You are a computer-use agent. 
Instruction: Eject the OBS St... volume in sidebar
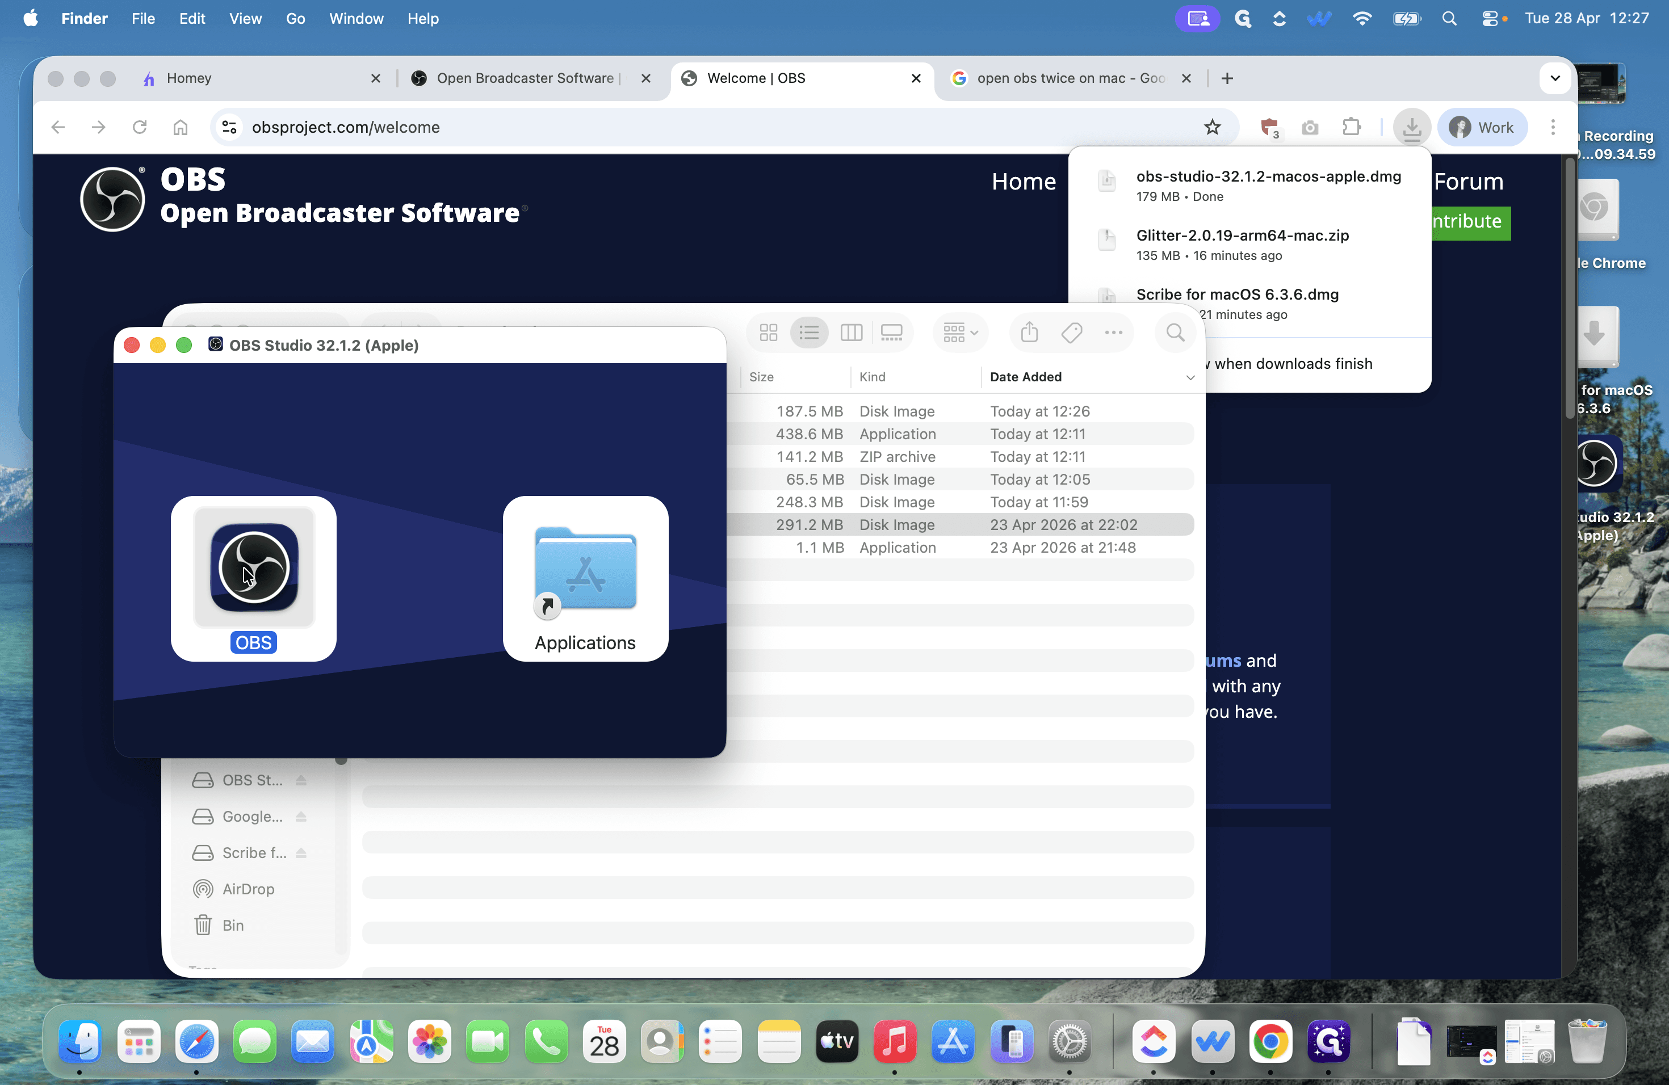[301, 780]
